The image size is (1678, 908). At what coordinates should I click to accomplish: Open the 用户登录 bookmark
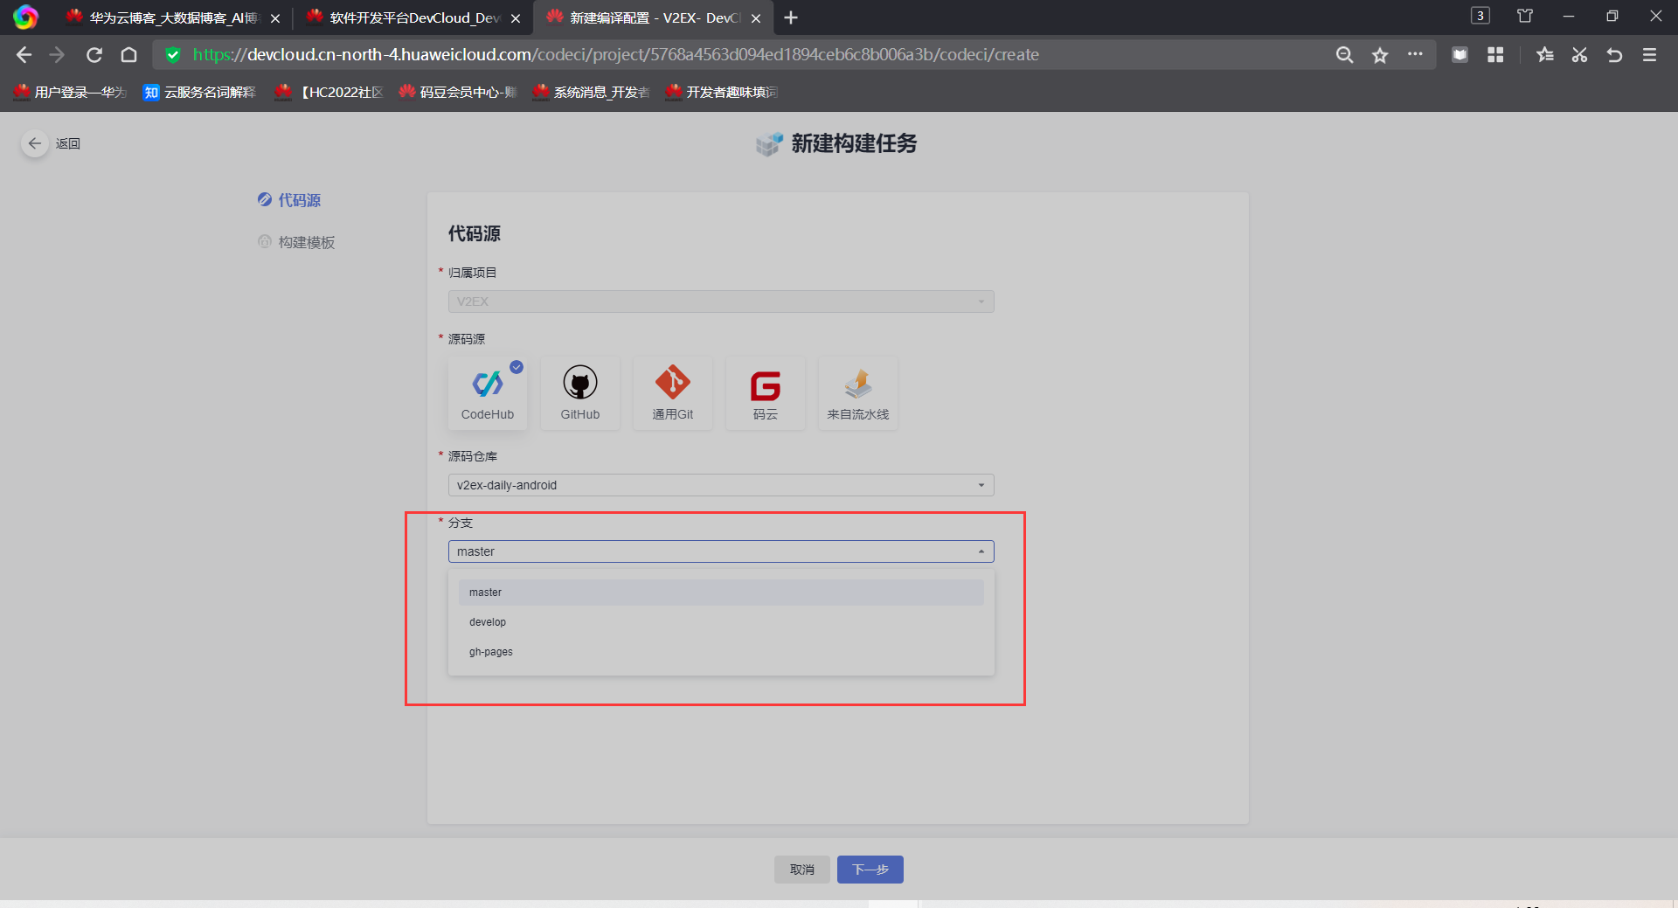[71, 92]
